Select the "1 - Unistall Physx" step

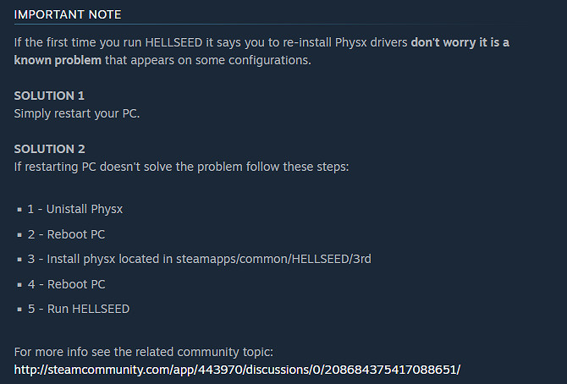75,208
